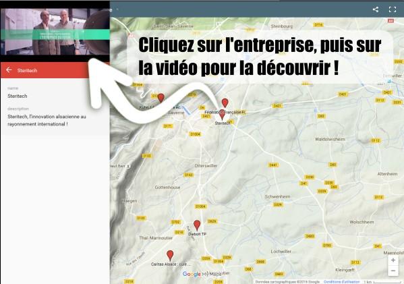Click the Otterswiller town label
This screenshot has width=404, height=284.
206,166
